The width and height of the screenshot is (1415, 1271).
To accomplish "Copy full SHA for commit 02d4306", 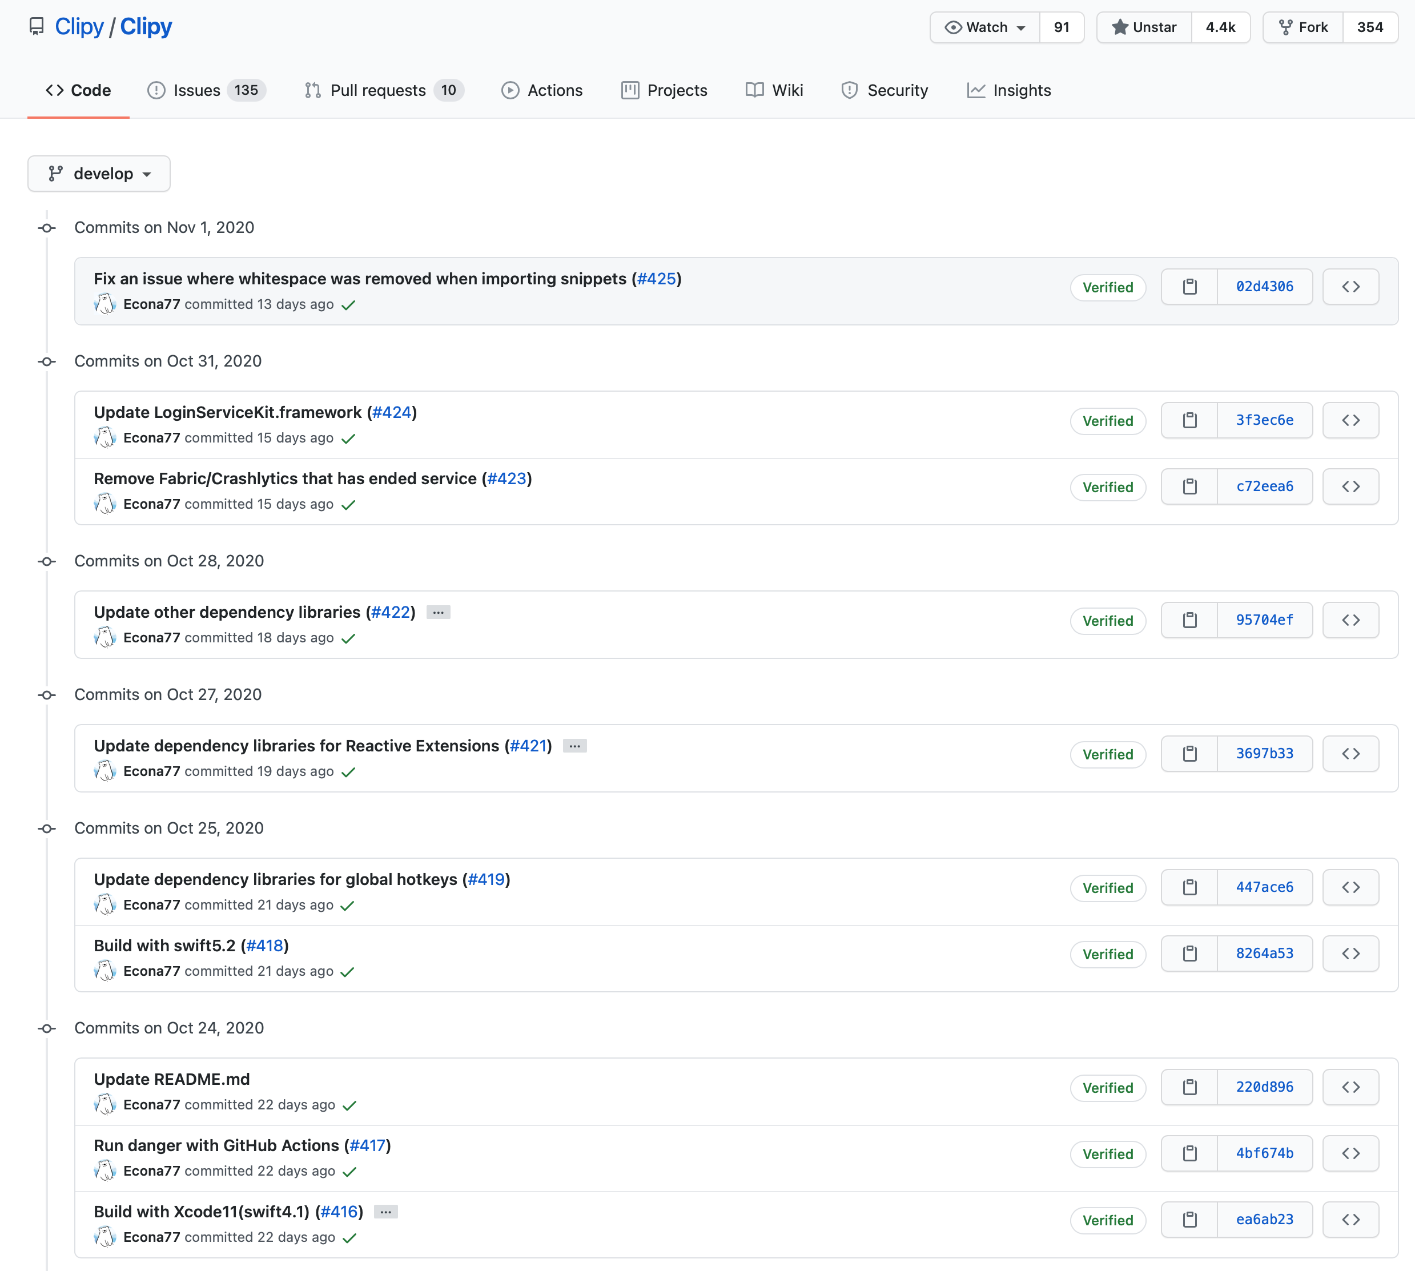I will 1189,286.
